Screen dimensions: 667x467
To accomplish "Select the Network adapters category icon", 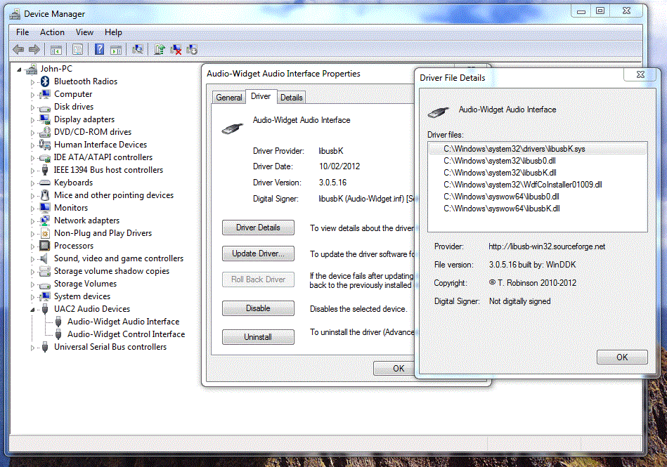I will [x=45, y=221].
